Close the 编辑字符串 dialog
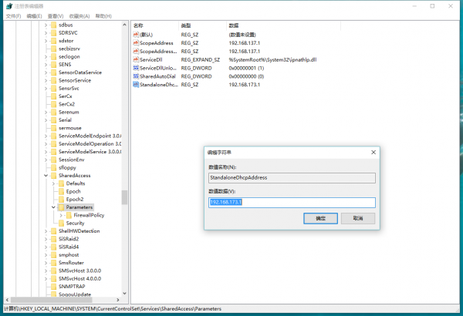The width and height of the screenshot is (463, 316). click(x=372, y=153)
